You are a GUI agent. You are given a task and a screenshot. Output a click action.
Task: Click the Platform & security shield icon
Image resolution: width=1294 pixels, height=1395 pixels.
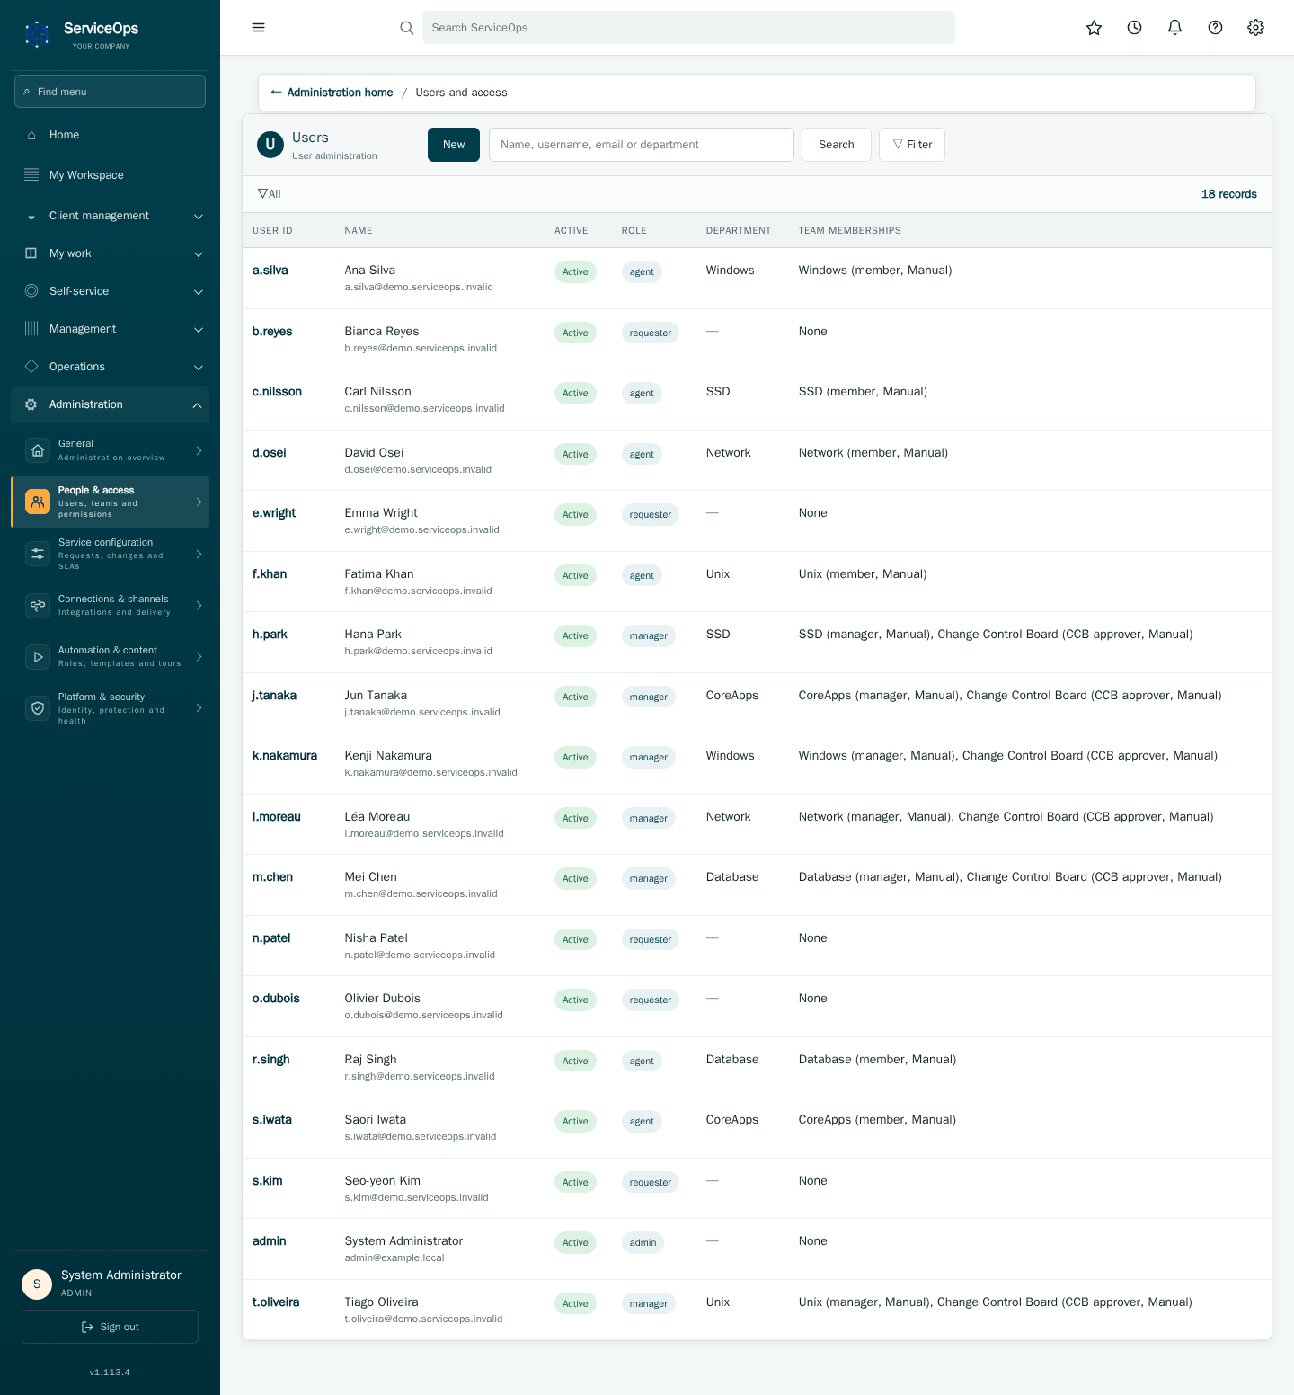click(38, 708)
